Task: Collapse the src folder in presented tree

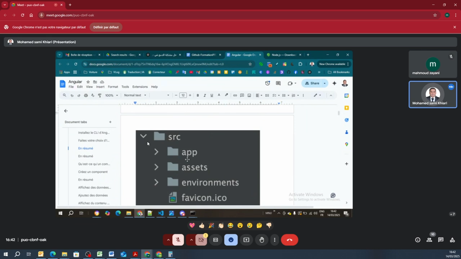Action: [x=143, y=136]
